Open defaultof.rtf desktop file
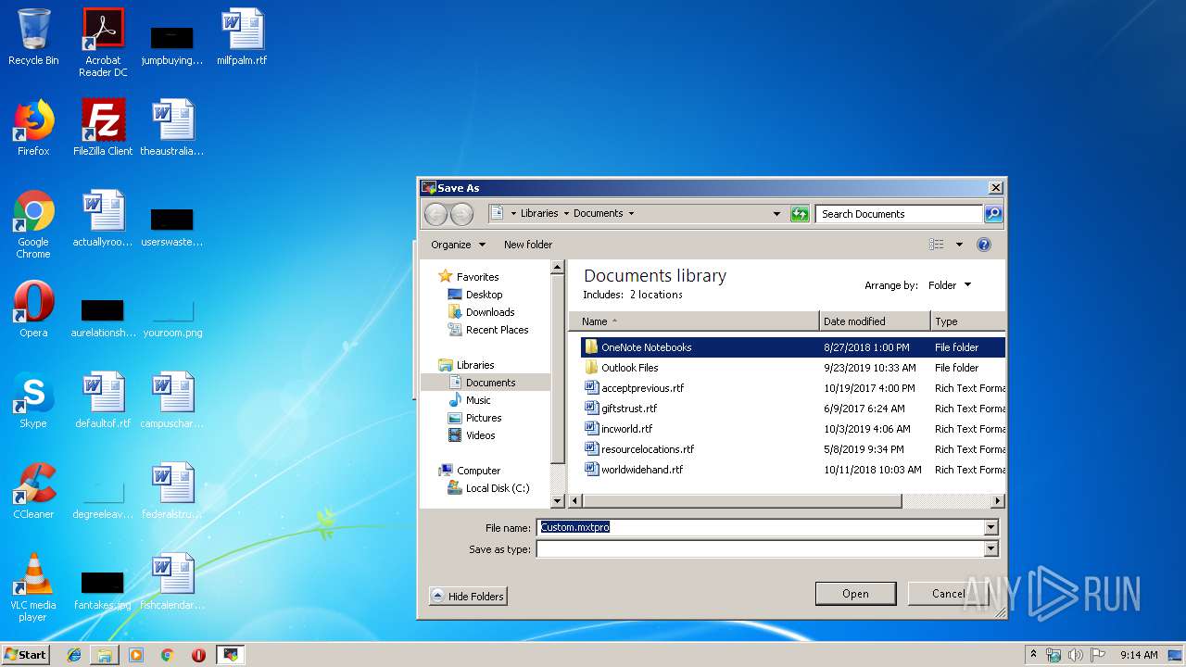 (x=103, y=400)
